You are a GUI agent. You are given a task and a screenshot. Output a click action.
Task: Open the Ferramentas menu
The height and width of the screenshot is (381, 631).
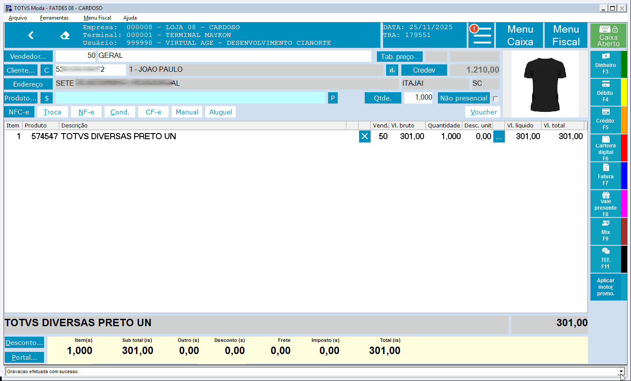coord(54,18)
